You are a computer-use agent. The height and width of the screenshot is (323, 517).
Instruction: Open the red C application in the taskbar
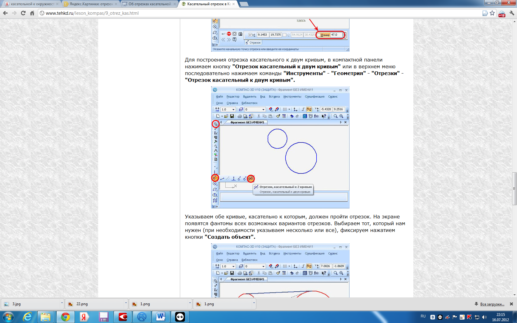123,317
